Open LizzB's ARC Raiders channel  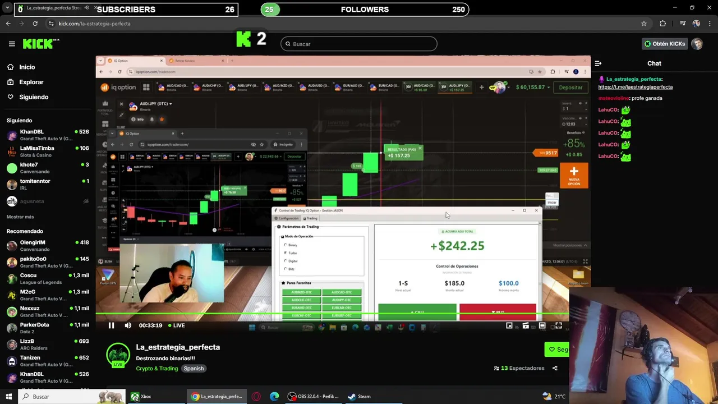pyautogui.click(x=47, y=344)
